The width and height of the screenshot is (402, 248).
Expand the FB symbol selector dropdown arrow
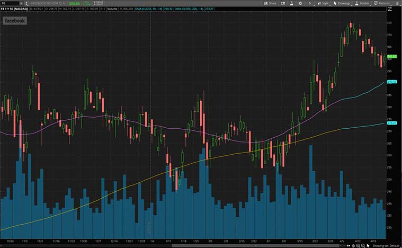point(21,3)
